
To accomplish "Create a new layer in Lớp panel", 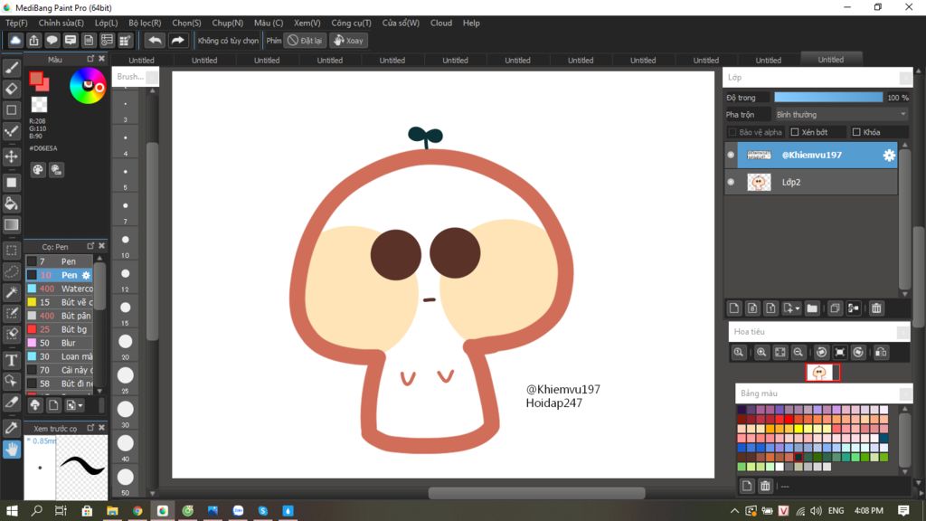I will point(734,308).
